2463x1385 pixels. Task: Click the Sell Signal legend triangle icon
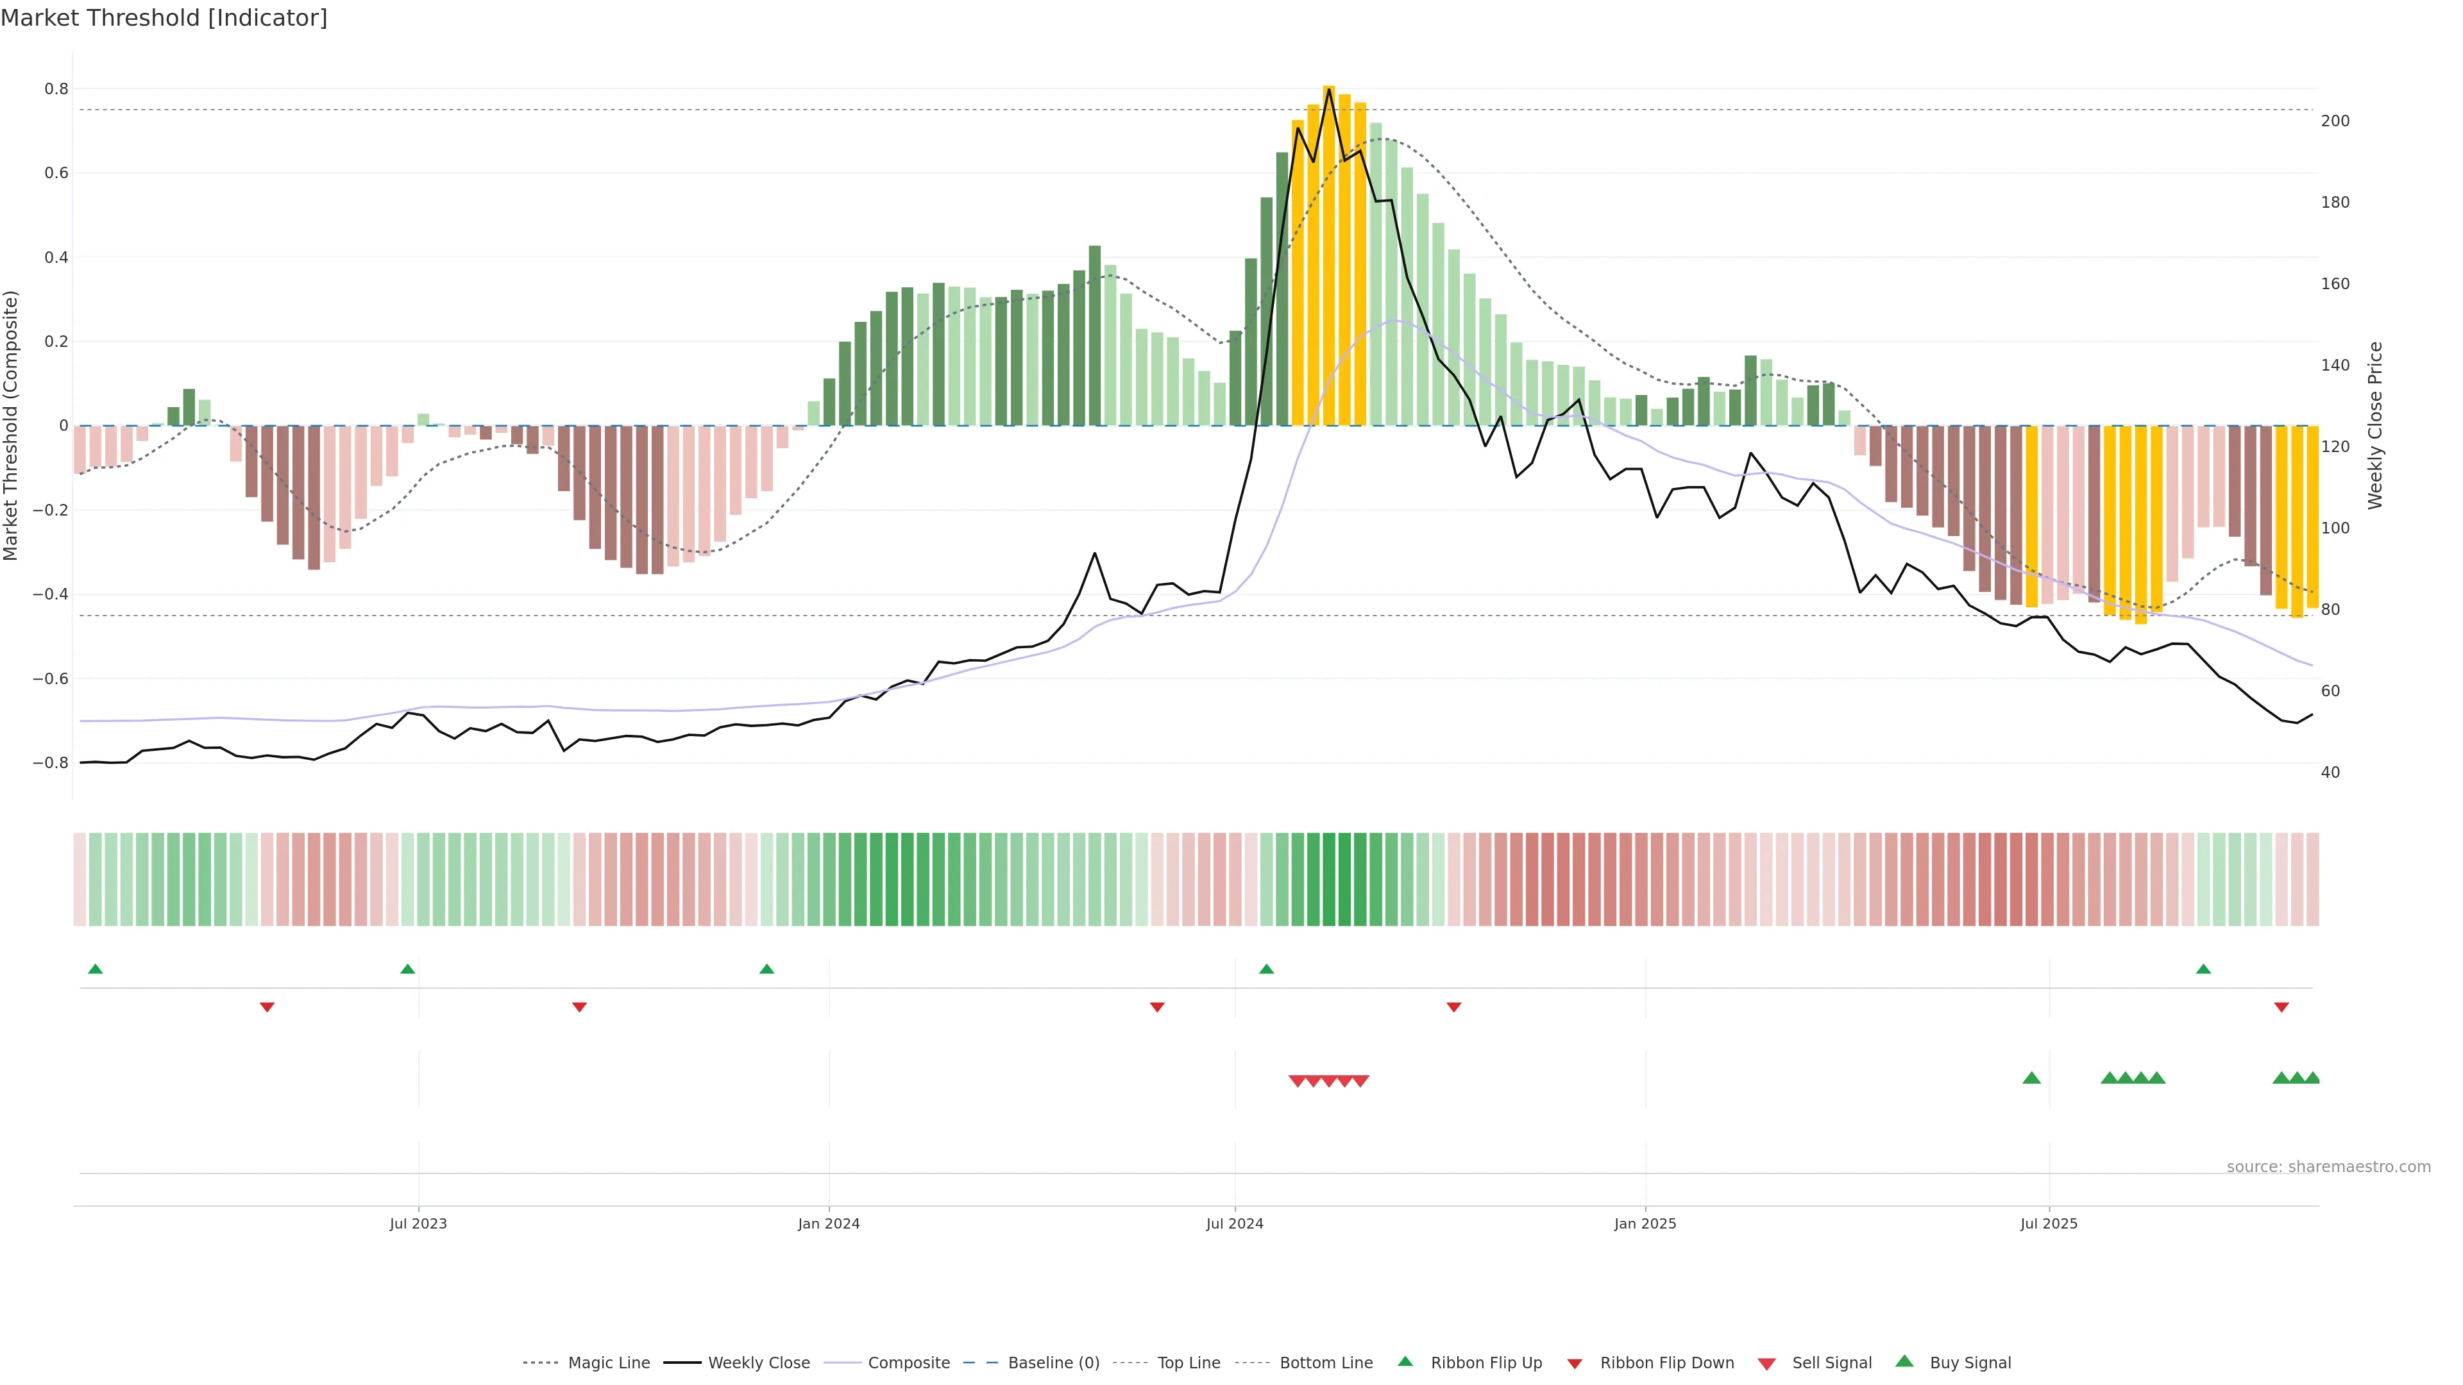point(1767,1364)
